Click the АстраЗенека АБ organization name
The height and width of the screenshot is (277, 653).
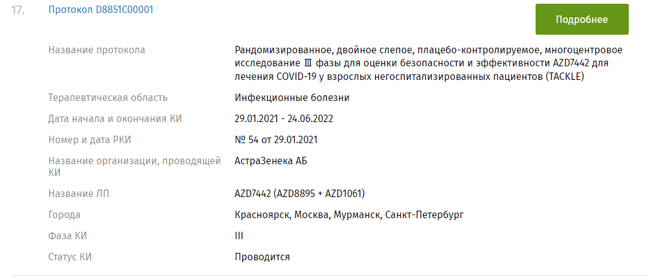tap(271, 161)
